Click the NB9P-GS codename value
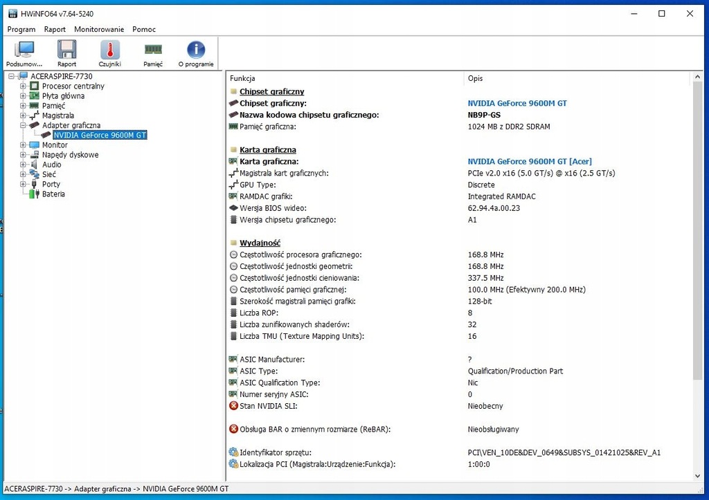Screen dimensions: 709x500 coord(484,115)
